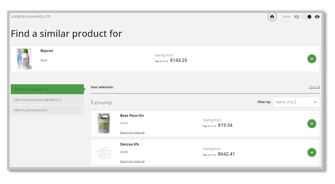Screen dimensions: 335x184
Task: Click the eye icon to show prices
Action: point(317,17)
